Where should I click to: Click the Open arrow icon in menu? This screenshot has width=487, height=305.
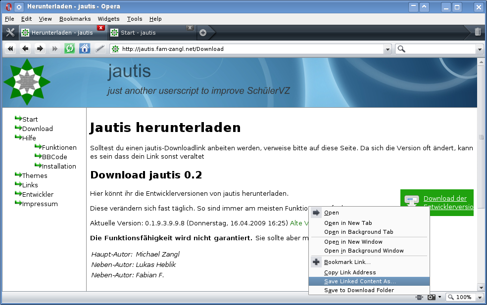pyautogui.click(x=316, y=213)
